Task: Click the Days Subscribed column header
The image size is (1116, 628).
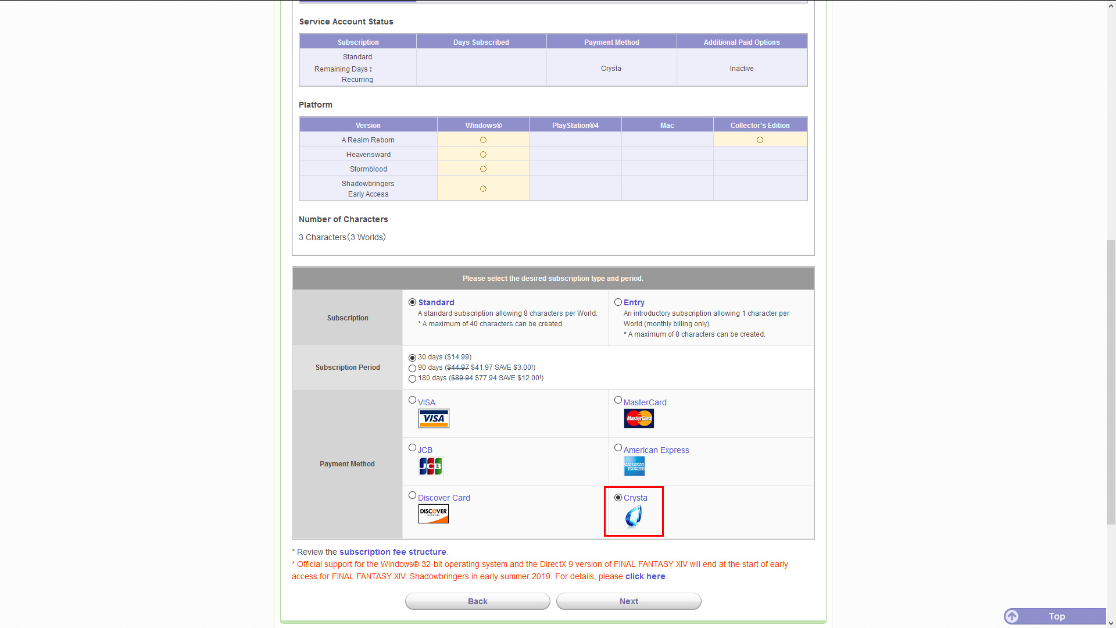Action: 481,42
